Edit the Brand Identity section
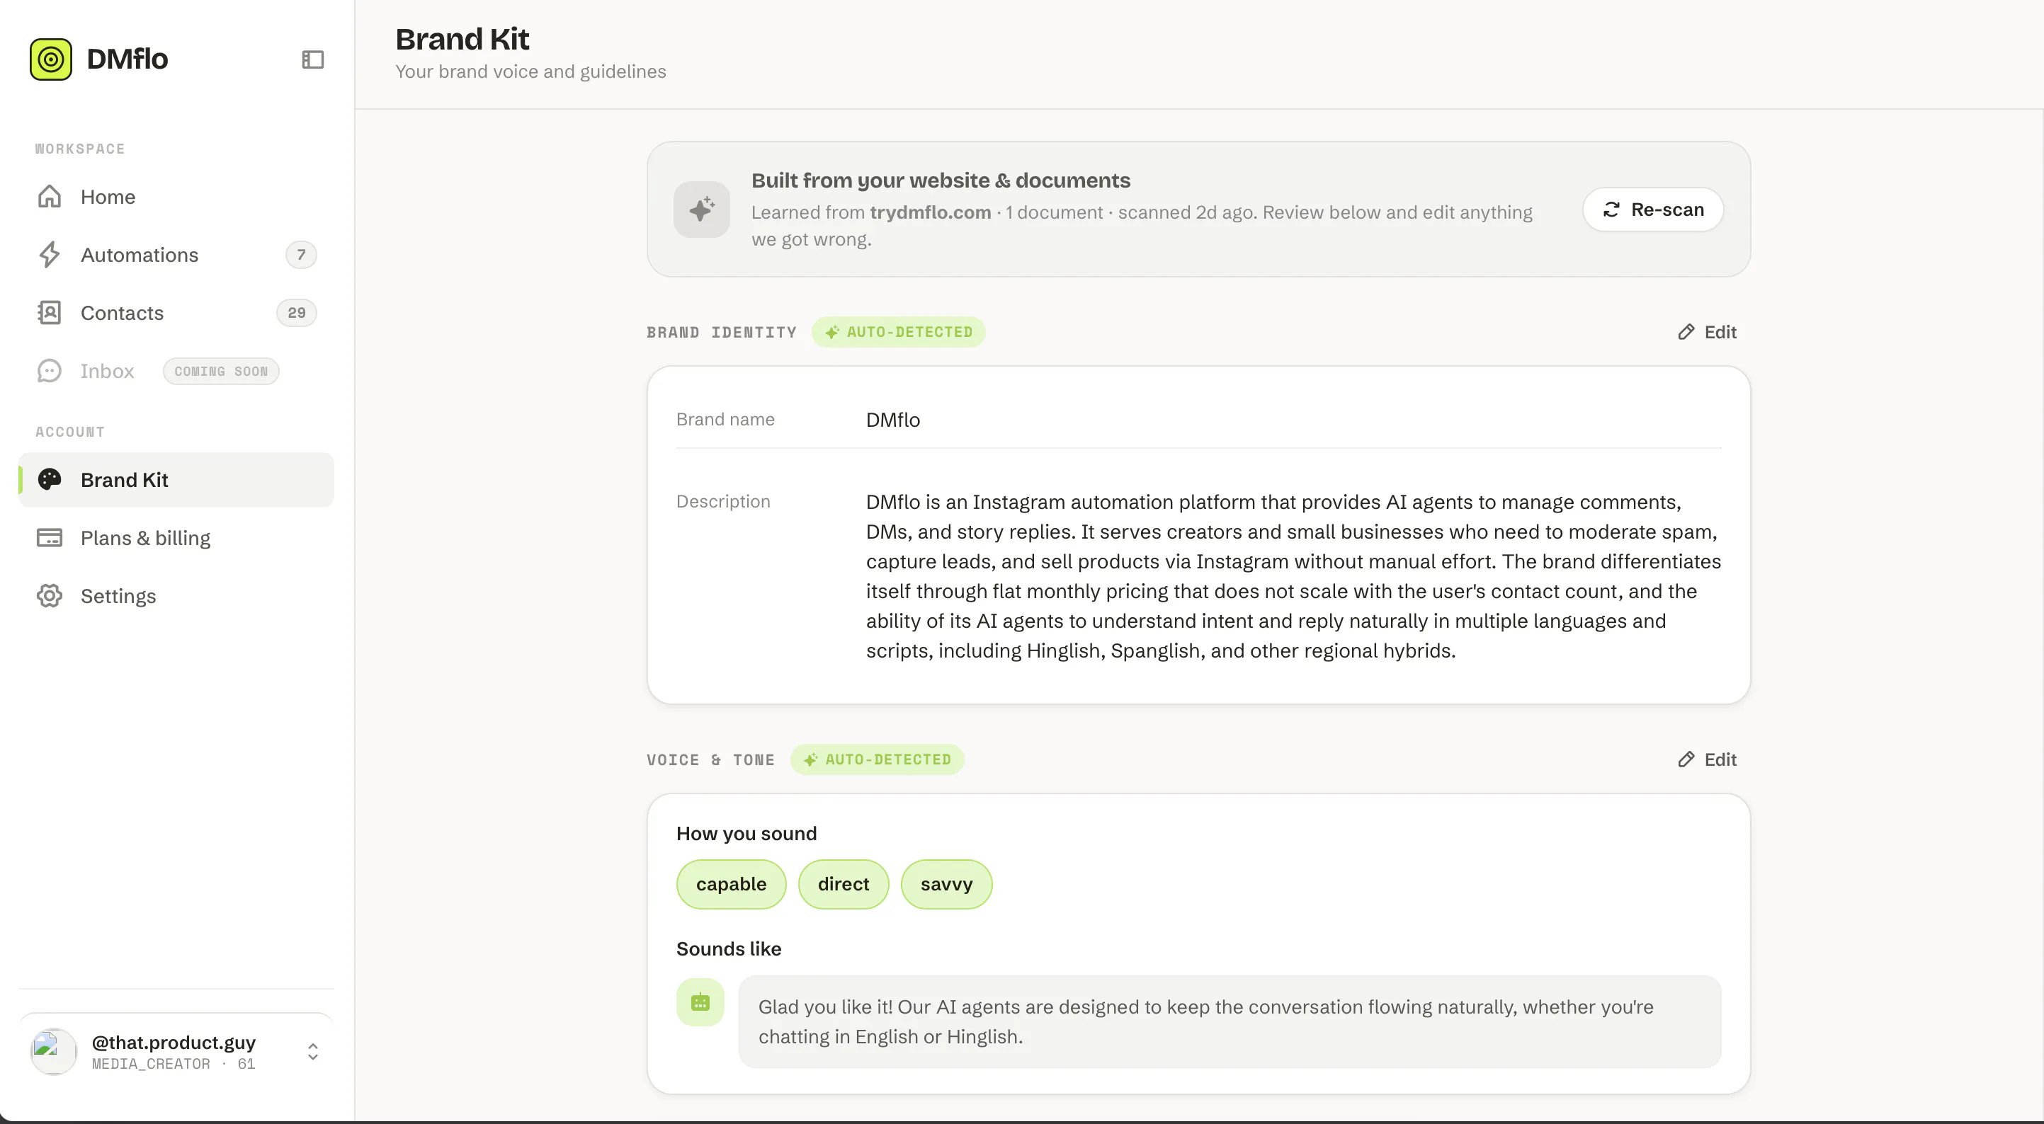Image resolution: width=2044 pixels, height=1124 pixels. pos(1707,331)
